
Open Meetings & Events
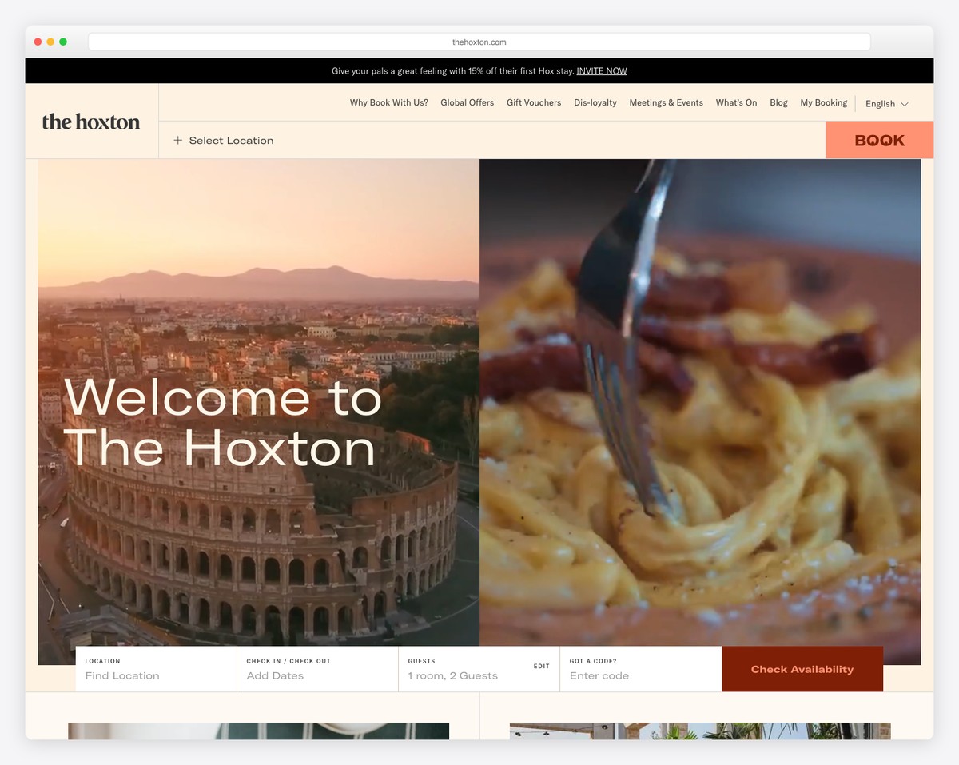[666, 103]
